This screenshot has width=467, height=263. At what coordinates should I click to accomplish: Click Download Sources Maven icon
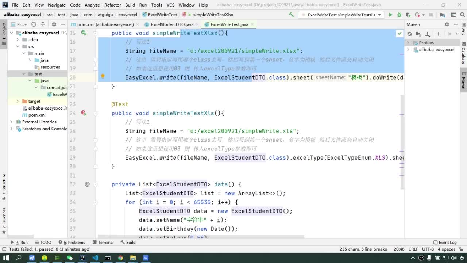[x=427, y=34]
